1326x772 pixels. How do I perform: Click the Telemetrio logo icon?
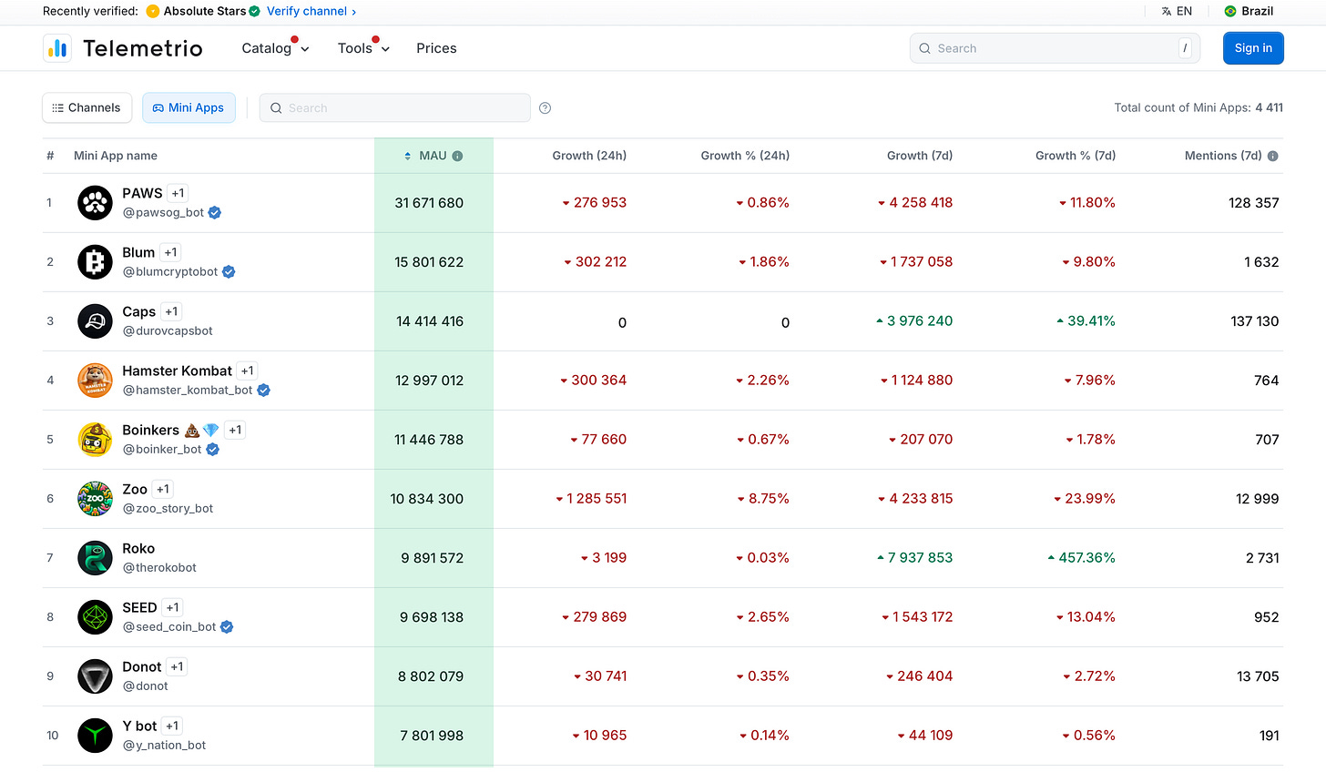(x=57, y=48)
